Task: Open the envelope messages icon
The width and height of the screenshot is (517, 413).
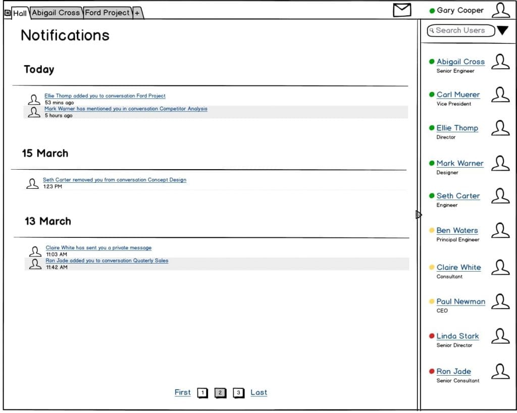Action: click(x=402, y=10)
